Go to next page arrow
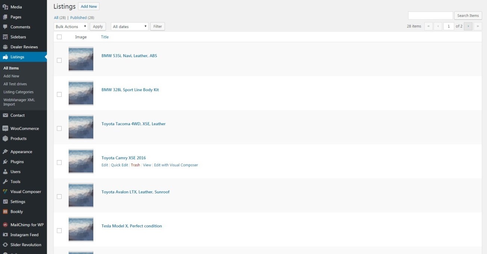Viewport: 487px width, 254px height. pyautogui.click(x=468, y=26)
